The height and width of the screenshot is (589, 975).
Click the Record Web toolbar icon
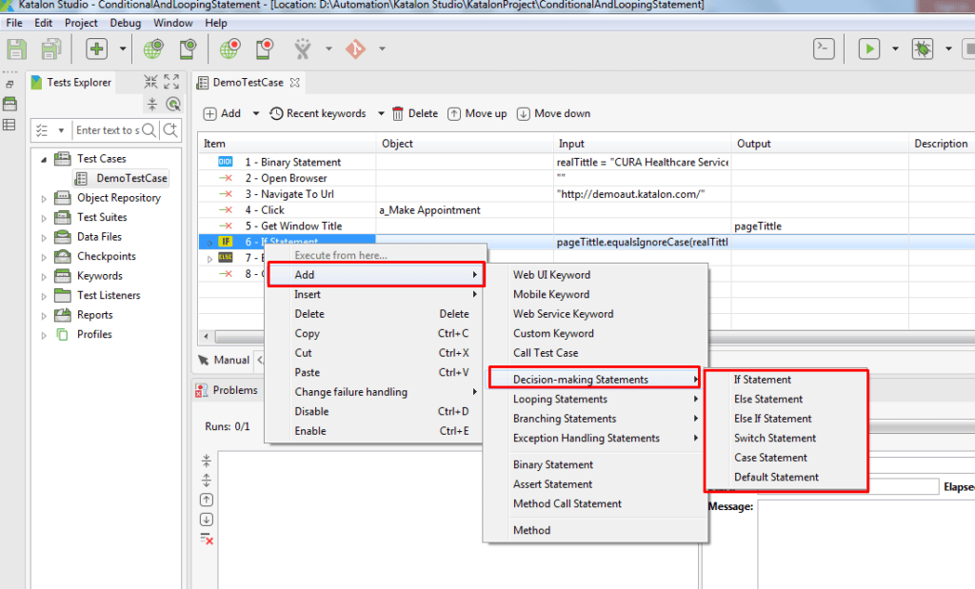click(x=227, y=48)
